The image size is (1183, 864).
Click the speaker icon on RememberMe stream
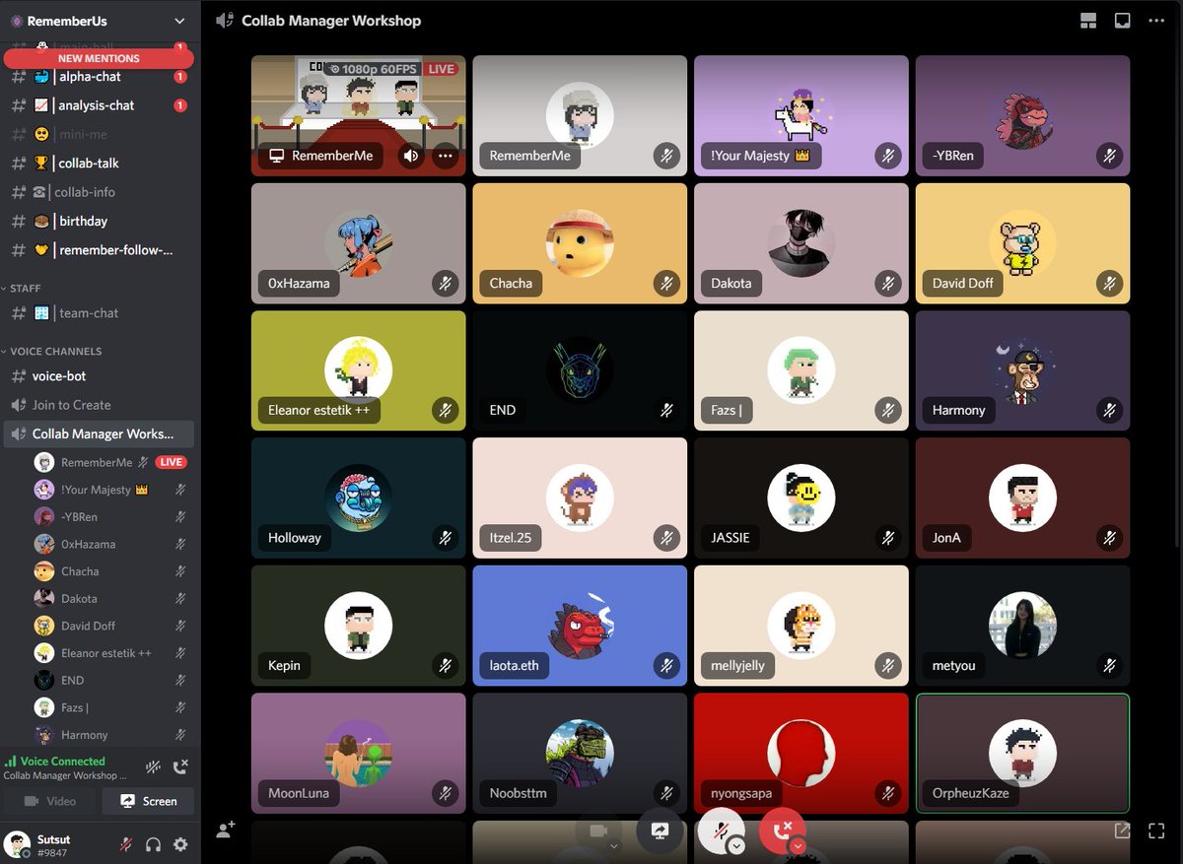pos(411,156)
